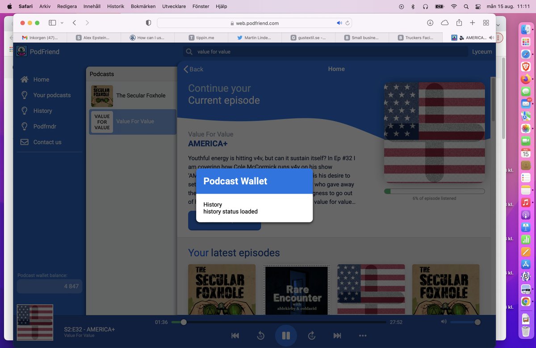536x348 pixels.
Task: Click the web.podfriend.com address bar
Action: [x=255, y=23]
